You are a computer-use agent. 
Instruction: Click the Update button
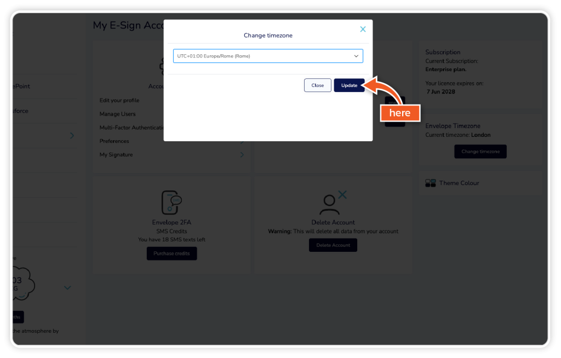[x=349, y=85]
